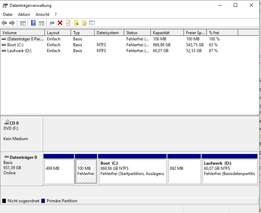
Task: Select the Boot (C:) partition block
Action: 132,169
